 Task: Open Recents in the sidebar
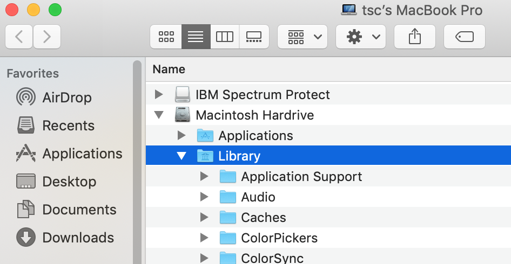click(56, 126)
